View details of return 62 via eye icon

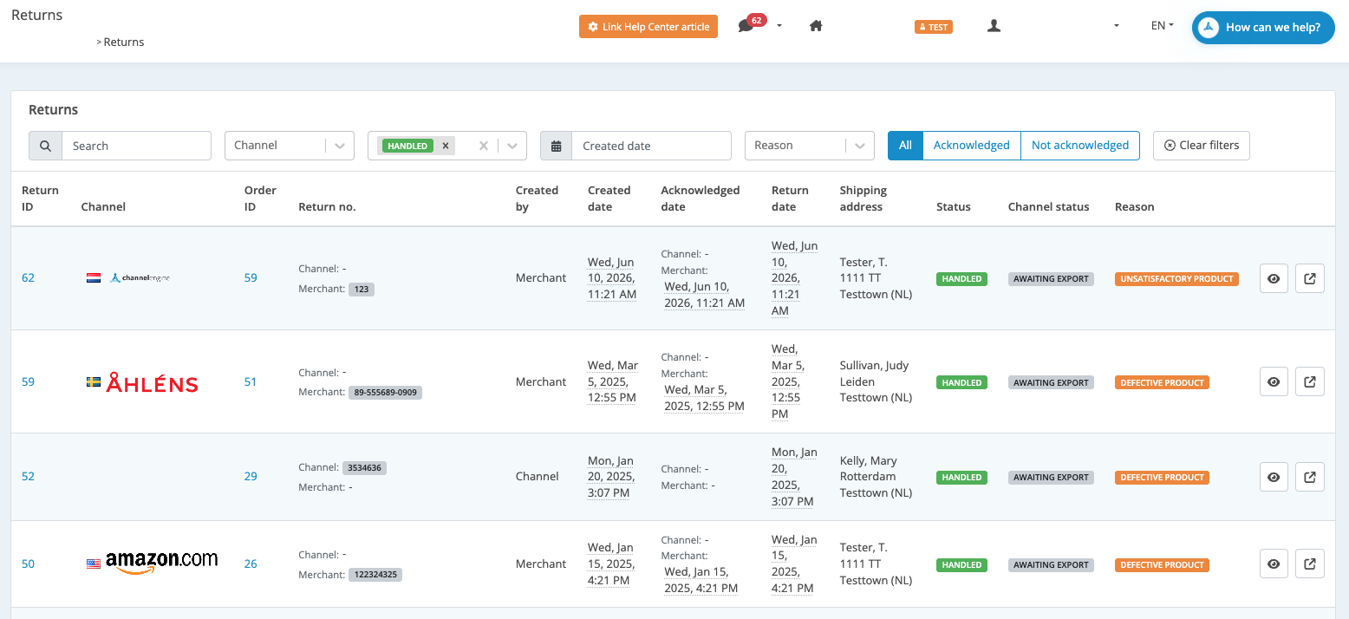pyautogui.click(x=1274, y=278)
